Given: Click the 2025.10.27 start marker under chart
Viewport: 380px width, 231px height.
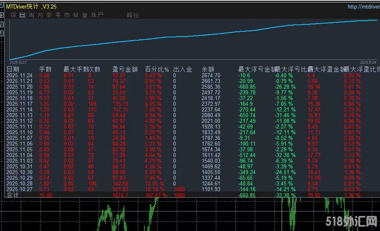Looking at the screenshot, I should coord(18,62).
